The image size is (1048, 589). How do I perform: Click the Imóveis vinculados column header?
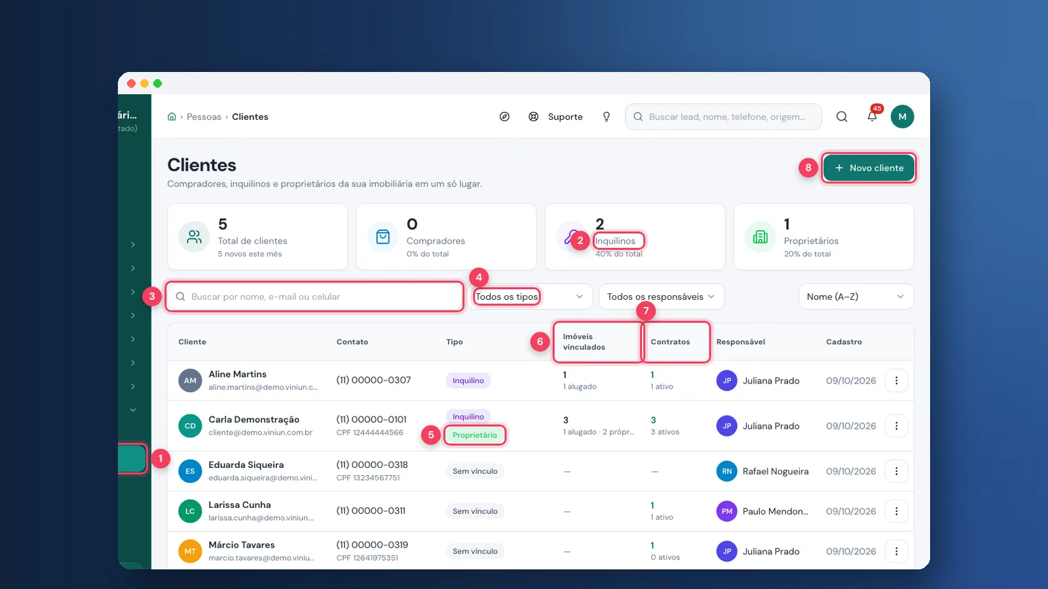584,342
